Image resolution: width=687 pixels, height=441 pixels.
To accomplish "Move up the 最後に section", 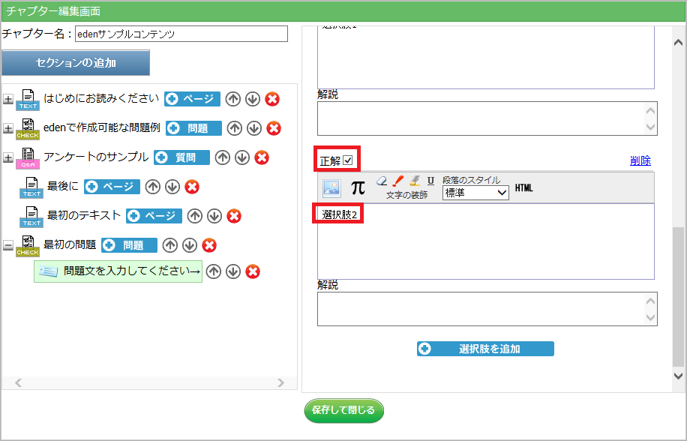I will 153,187.
